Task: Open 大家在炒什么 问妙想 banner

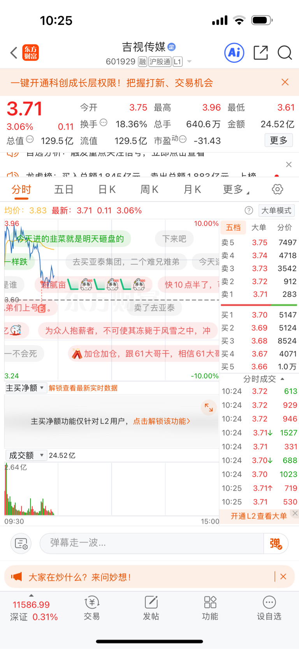Action: [x=149, y=577]
